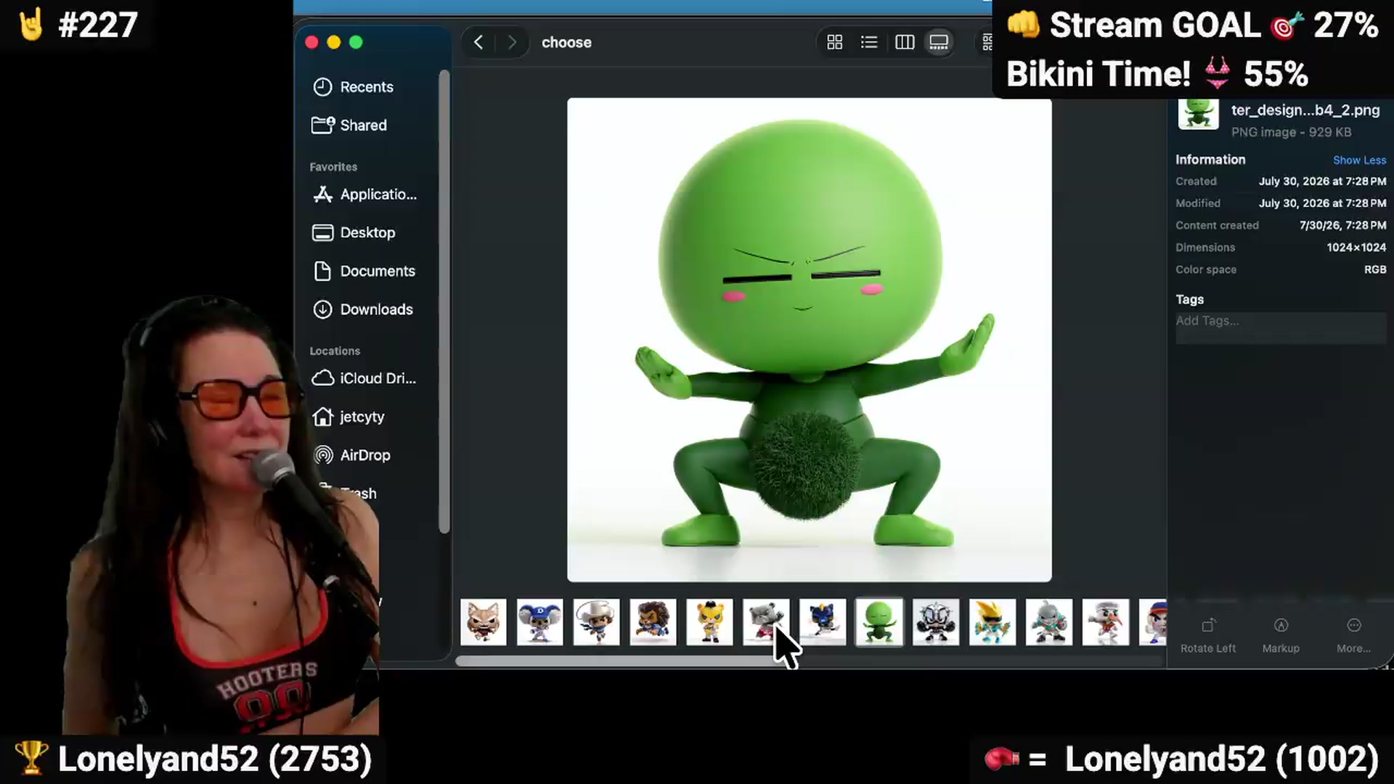Image resolution: width=1394 pixels, height=784 pixels.
Task: Click the 1024×1024 dimensions value
Action: click(x=1356, y=248)
